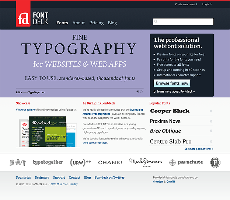Open Terms of Service link
This screenshot has width=230, height=200.
click(x=59, y=184)
